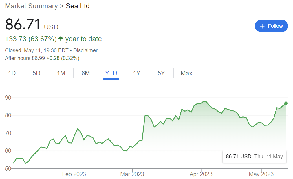Click the green up arrow icon

tap(61, 39)
